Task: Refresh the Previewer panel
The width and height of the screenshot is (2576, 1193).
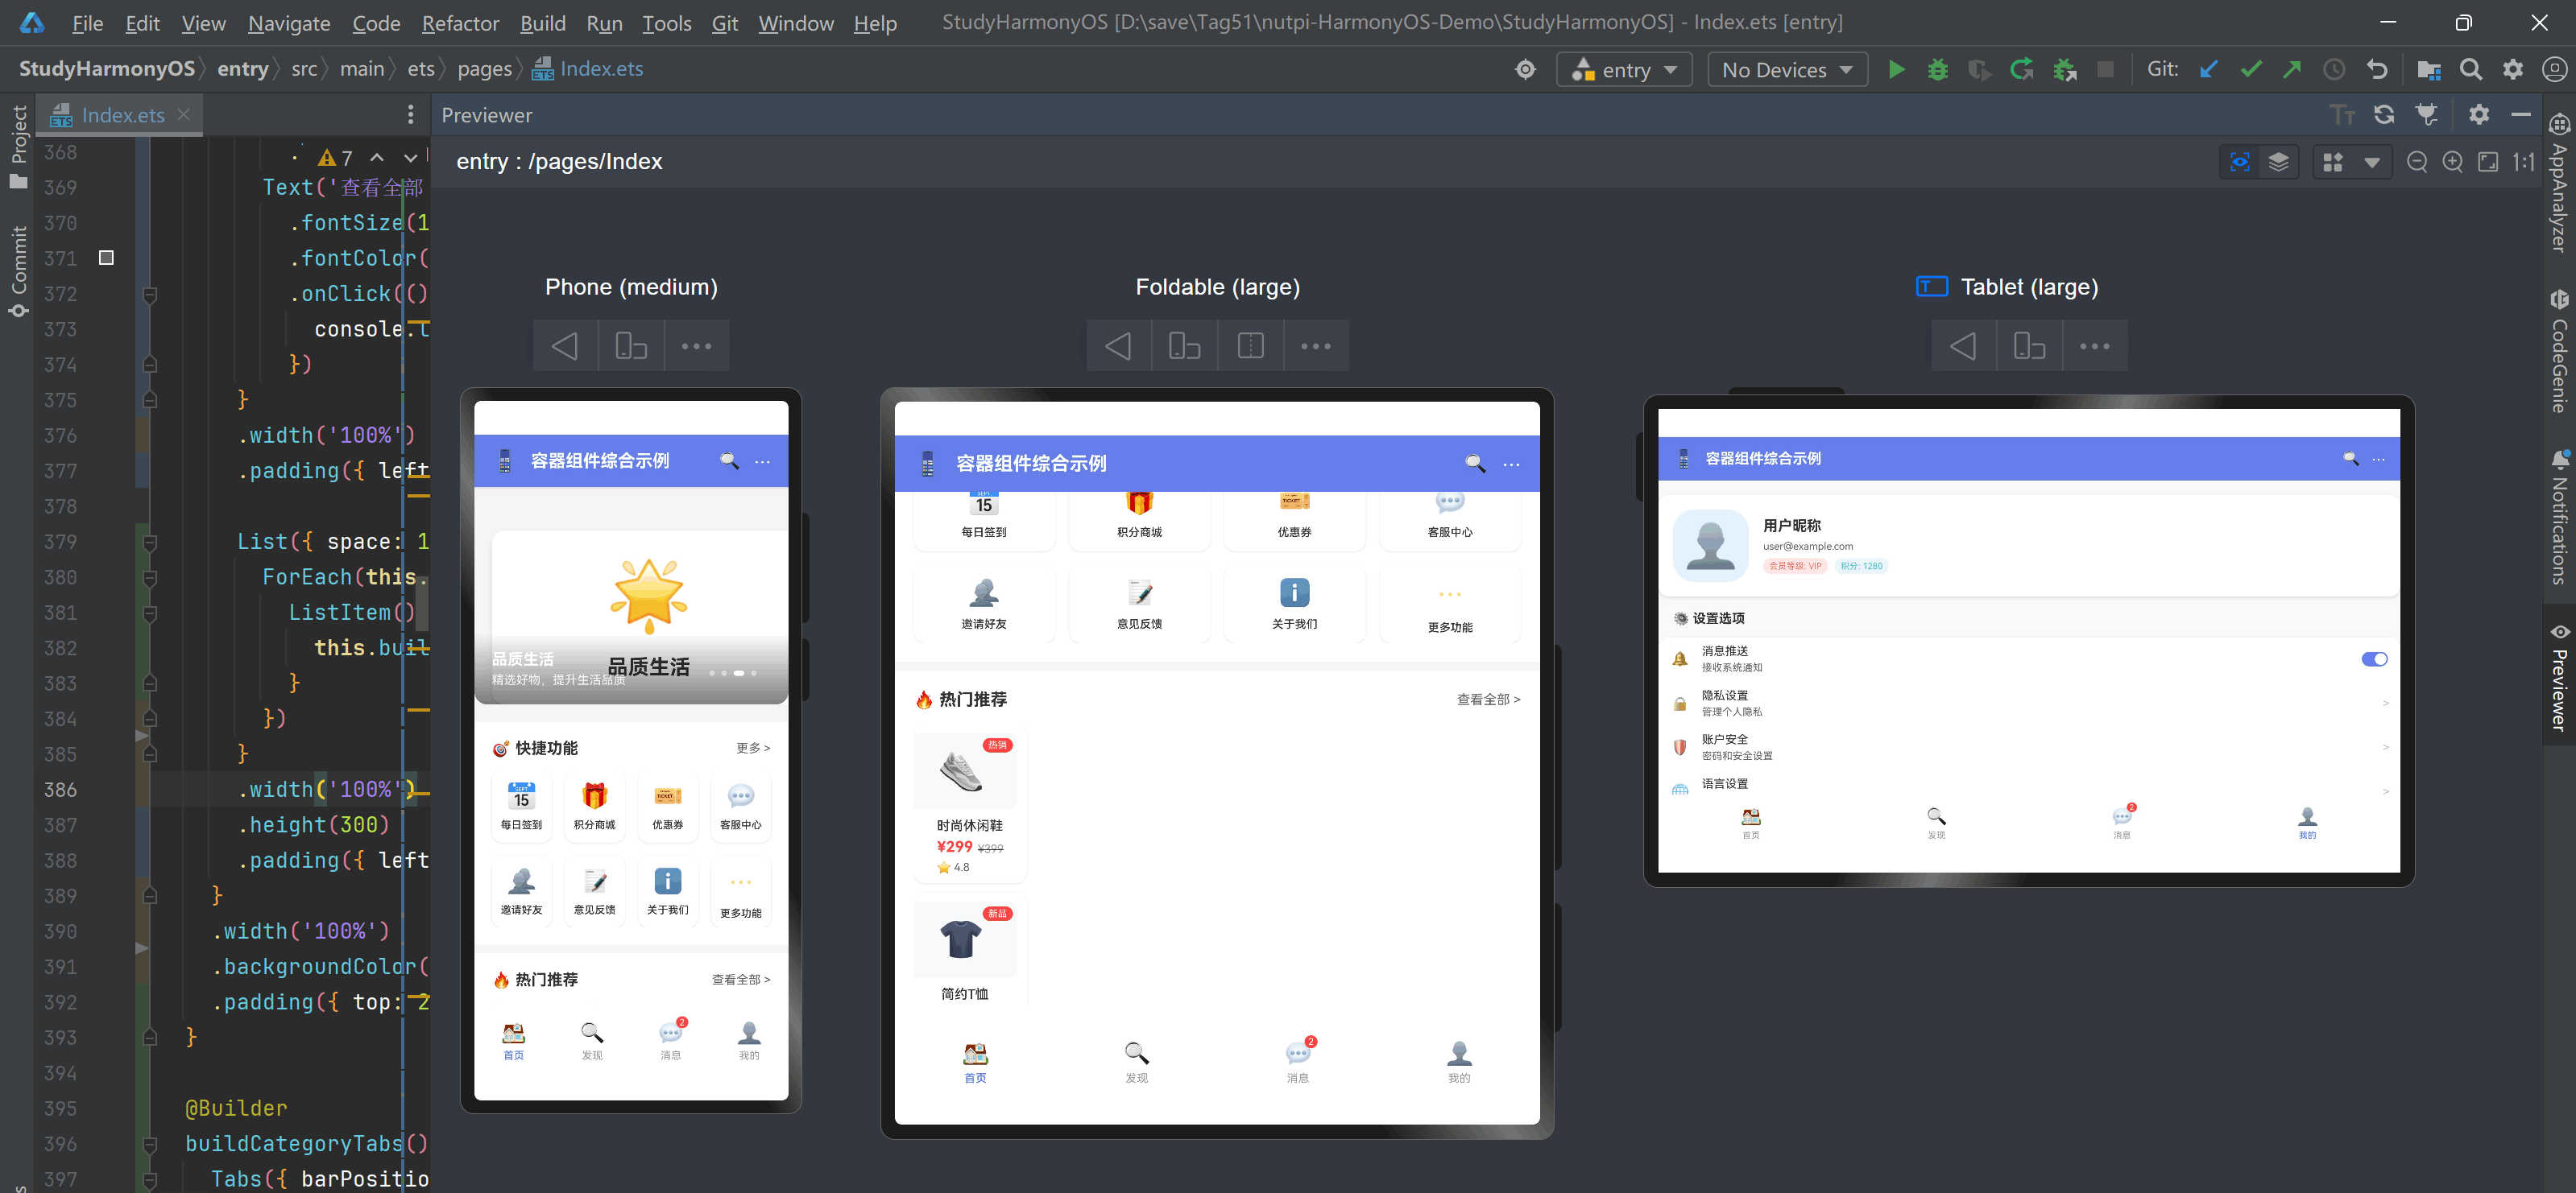Action: [x=2384, y=115]
